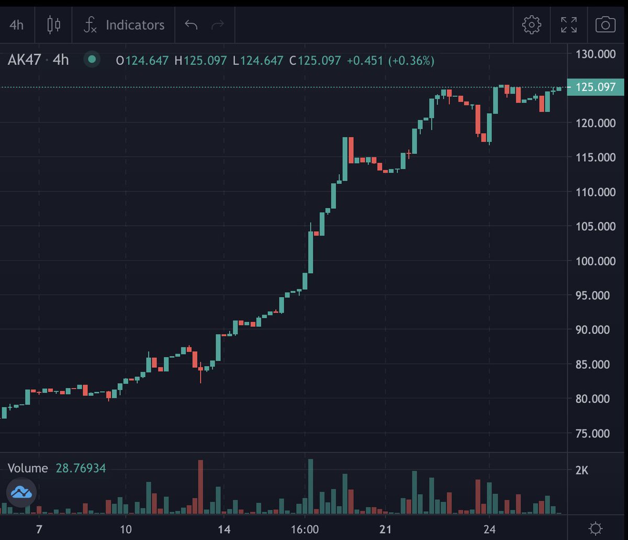
Task: Click the 4h interval label beside AK47
Action: (61, 60)
